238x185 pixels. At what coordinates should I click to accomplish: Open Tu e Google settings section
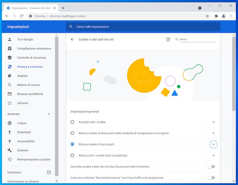pos(25,40)
